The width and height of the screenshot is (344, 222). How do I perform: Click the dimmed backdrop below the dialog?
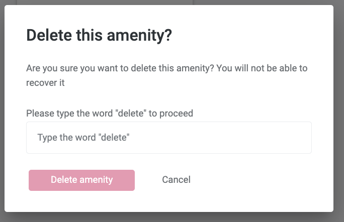pos(171,217)
